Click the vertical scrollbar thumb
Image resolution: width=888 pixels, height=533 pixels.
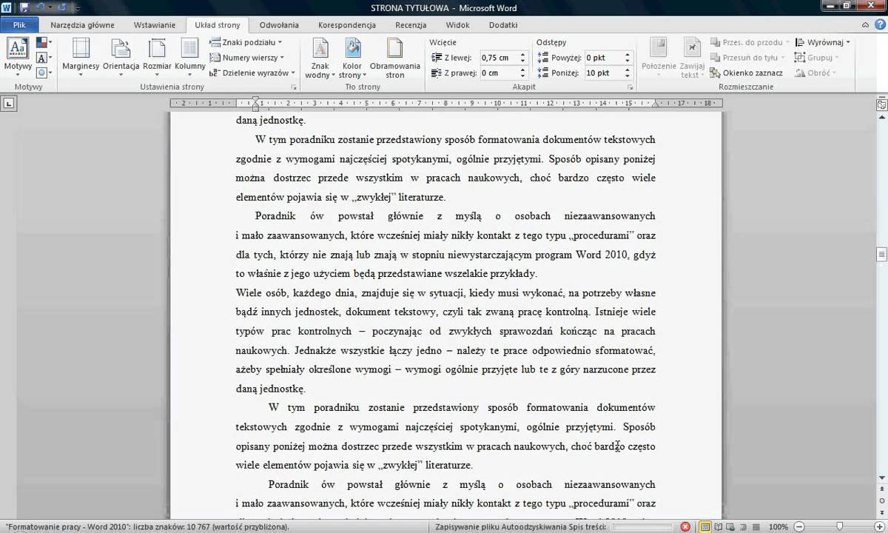881,254
